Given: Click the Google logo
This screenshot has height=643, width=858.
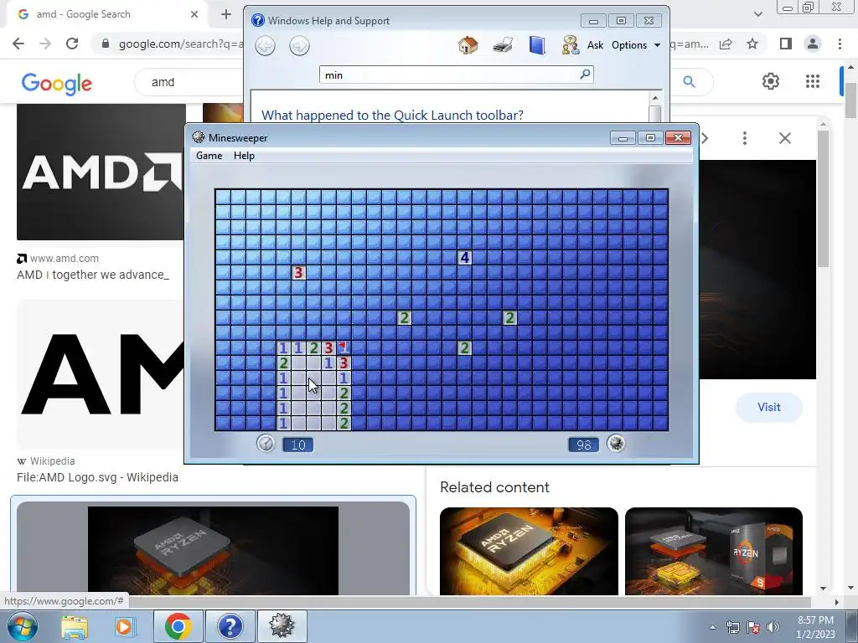Looking at the screenshot, I should click(x=56, y=83).
